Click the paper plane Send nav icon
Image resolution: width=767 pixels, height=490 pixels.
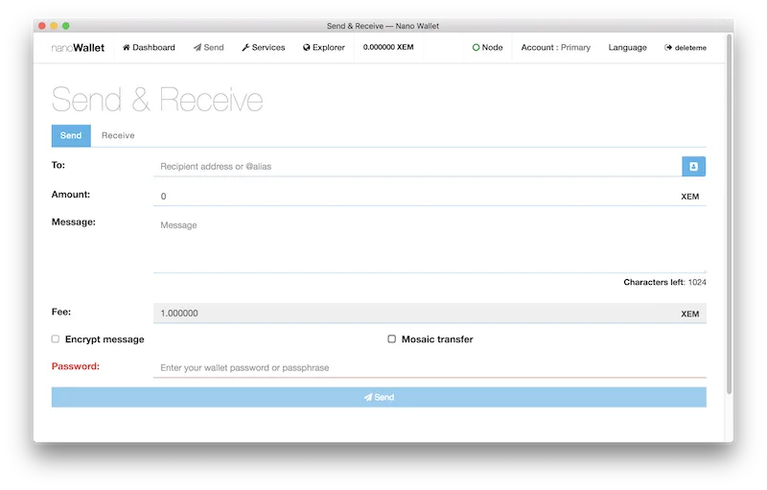198,48
